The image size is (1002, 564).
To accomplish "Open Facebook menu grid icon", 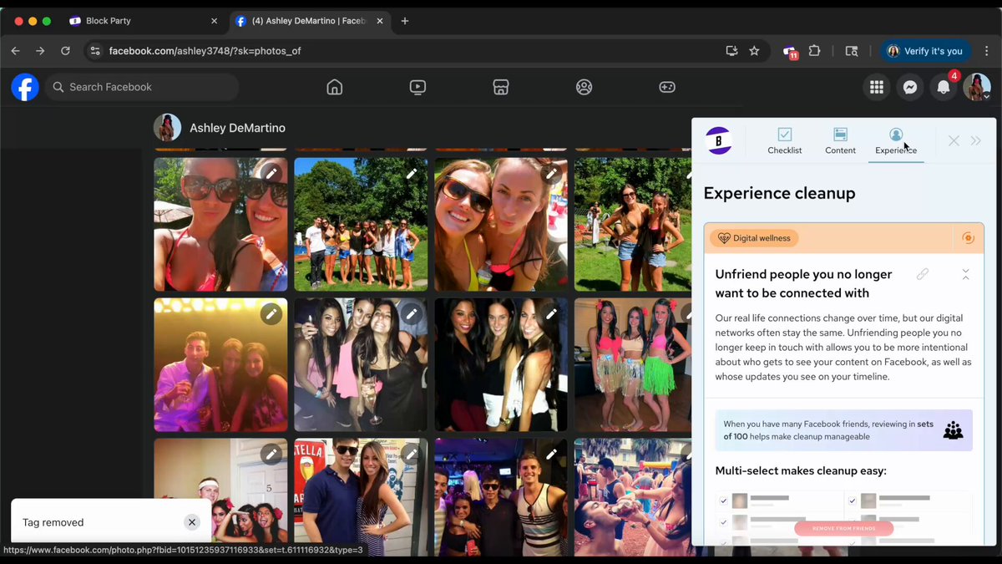I will coord(877,87).
